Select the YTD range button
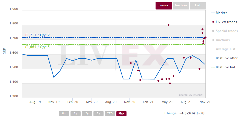Image resolution: width=244 pixels, height=117 pixels. pyautogui.click(x=110, y=113)
